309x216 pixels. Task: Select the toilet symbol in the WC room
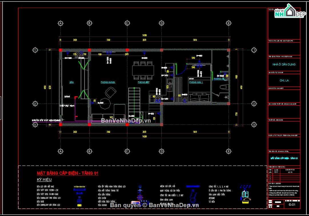click(224, 88)
